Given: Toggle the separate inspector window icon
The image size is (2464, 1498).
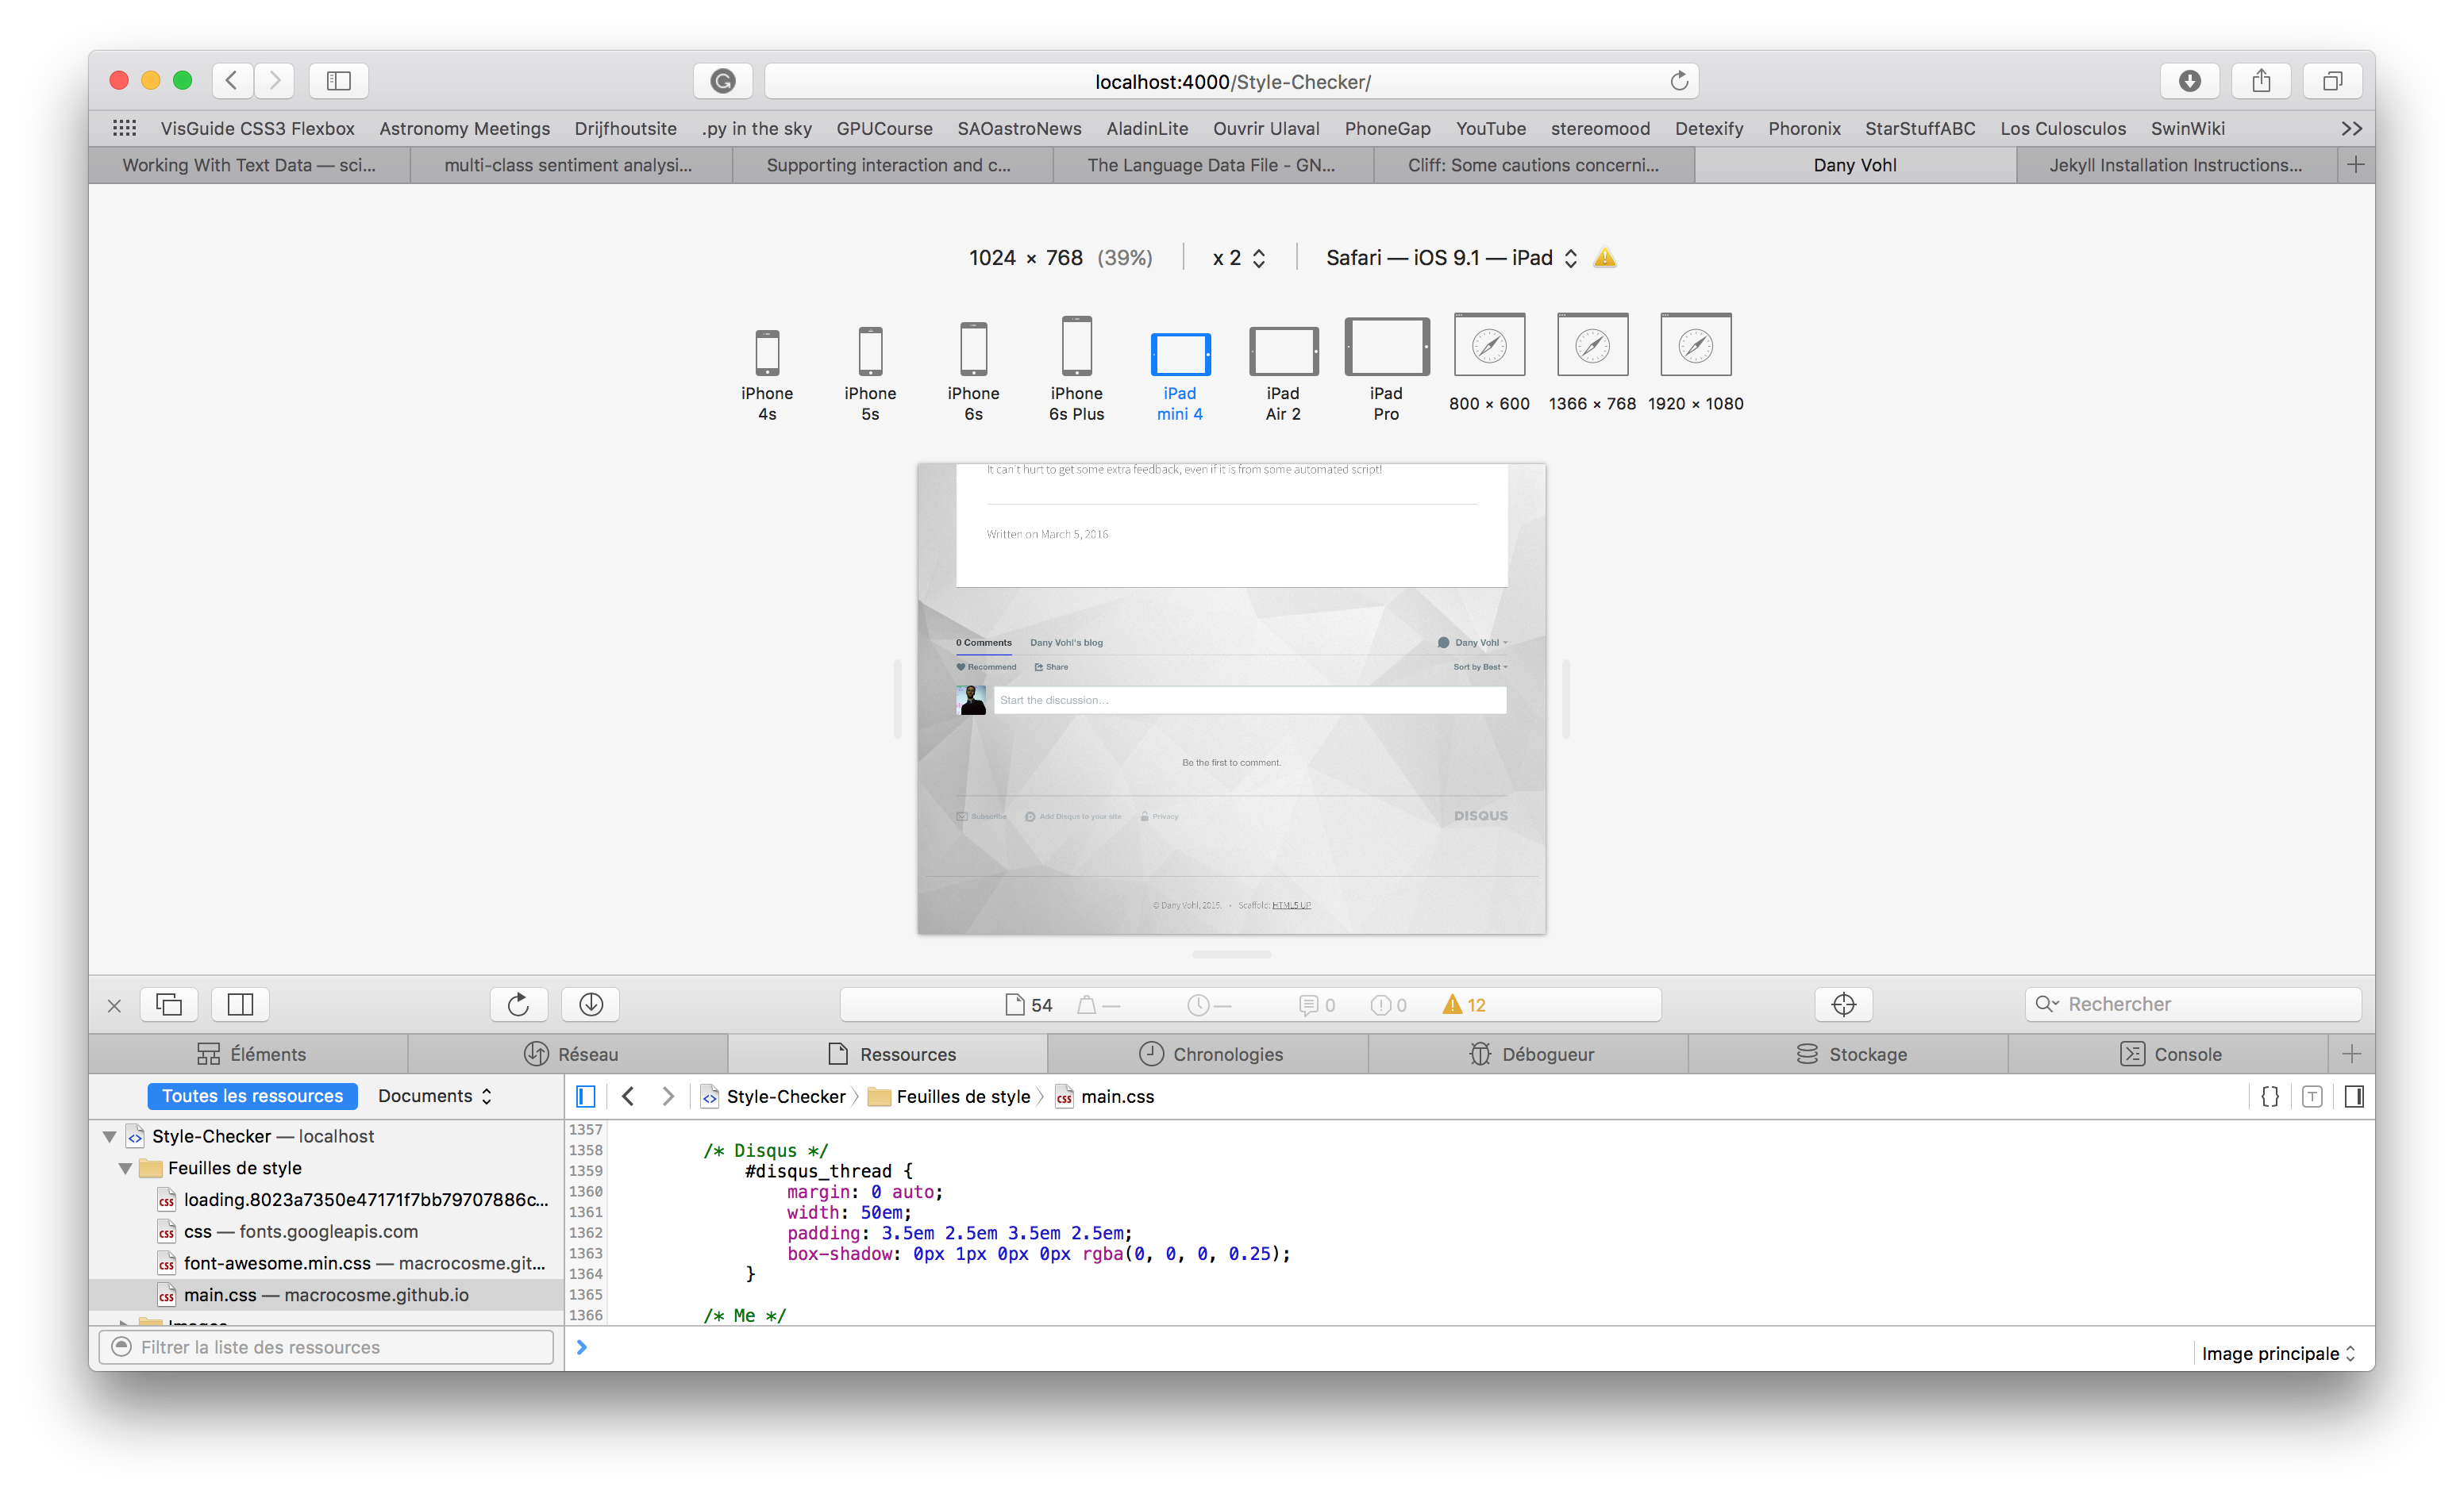Looking at the screenshot, I should point(169,1004).
